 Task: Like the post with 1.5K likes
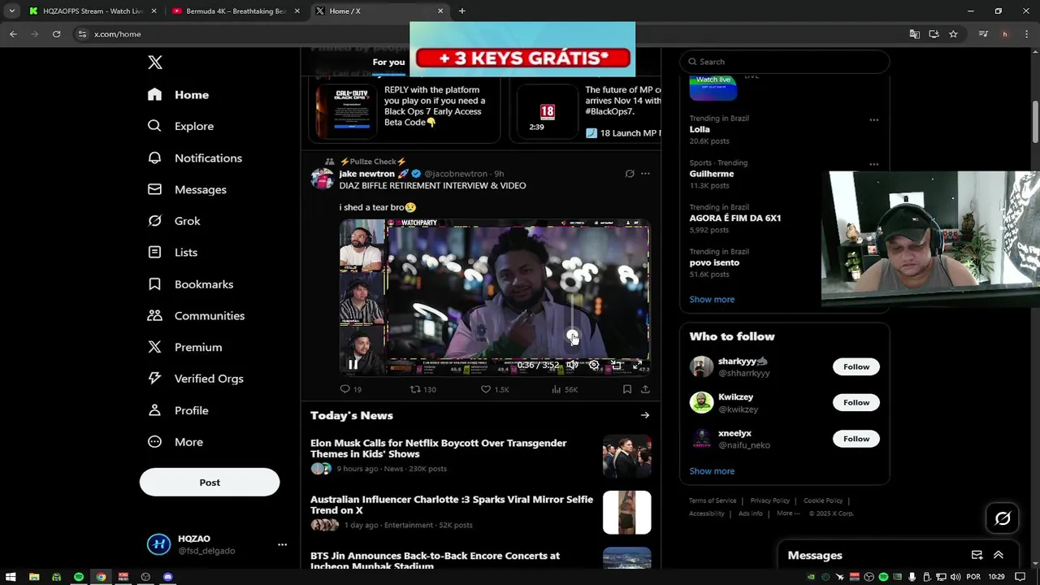494,389
